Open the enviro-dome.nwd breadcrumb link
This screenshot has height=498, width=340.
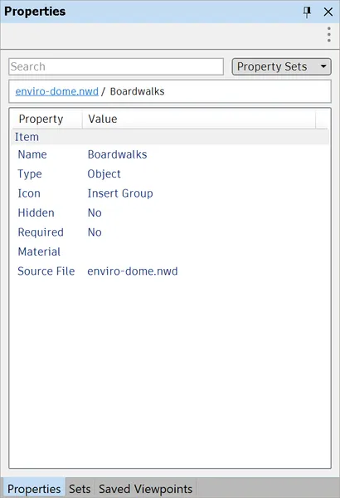57,91
